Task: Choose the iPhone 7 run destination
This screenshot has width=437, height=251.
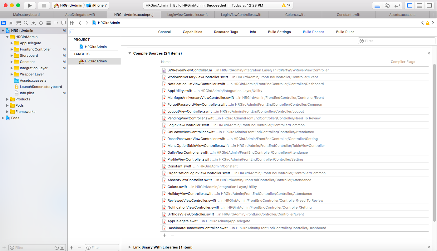Action: click(x=97, y=5)
